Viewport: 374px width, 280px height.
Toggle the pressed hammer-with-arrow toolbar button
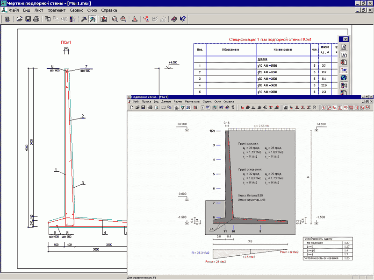click(x=93, y=19)
